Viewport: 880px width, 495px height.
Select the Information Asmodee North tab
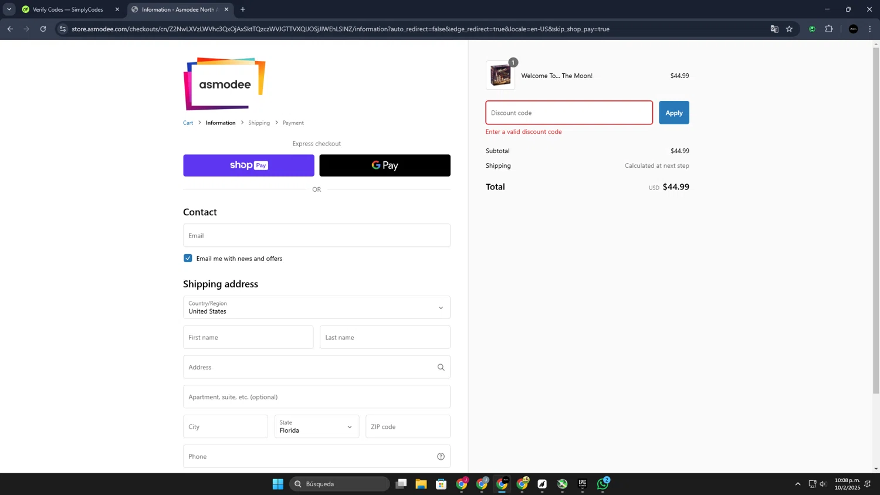pos(180,9)
